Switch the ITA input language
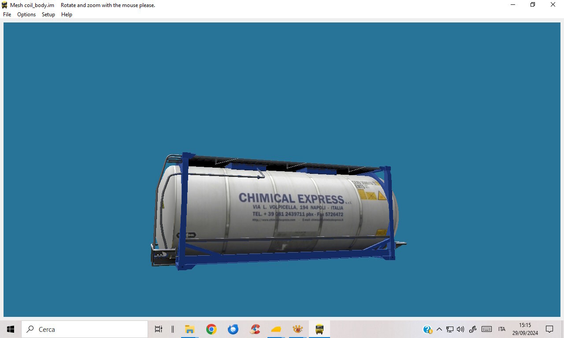The height and width of the screenshot is (338, 564). (x=502, y=329)
